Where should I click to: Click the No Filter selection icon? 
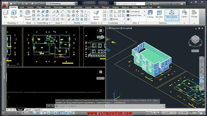[159, 14]
